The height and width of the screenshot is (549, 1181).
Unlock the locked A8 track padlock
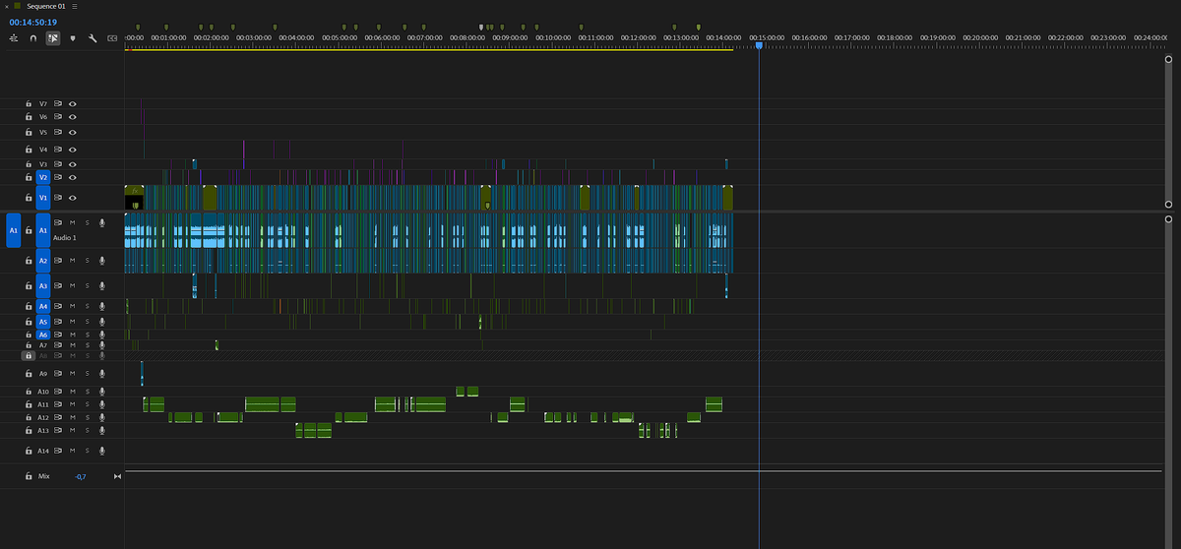tap(29, 355)
